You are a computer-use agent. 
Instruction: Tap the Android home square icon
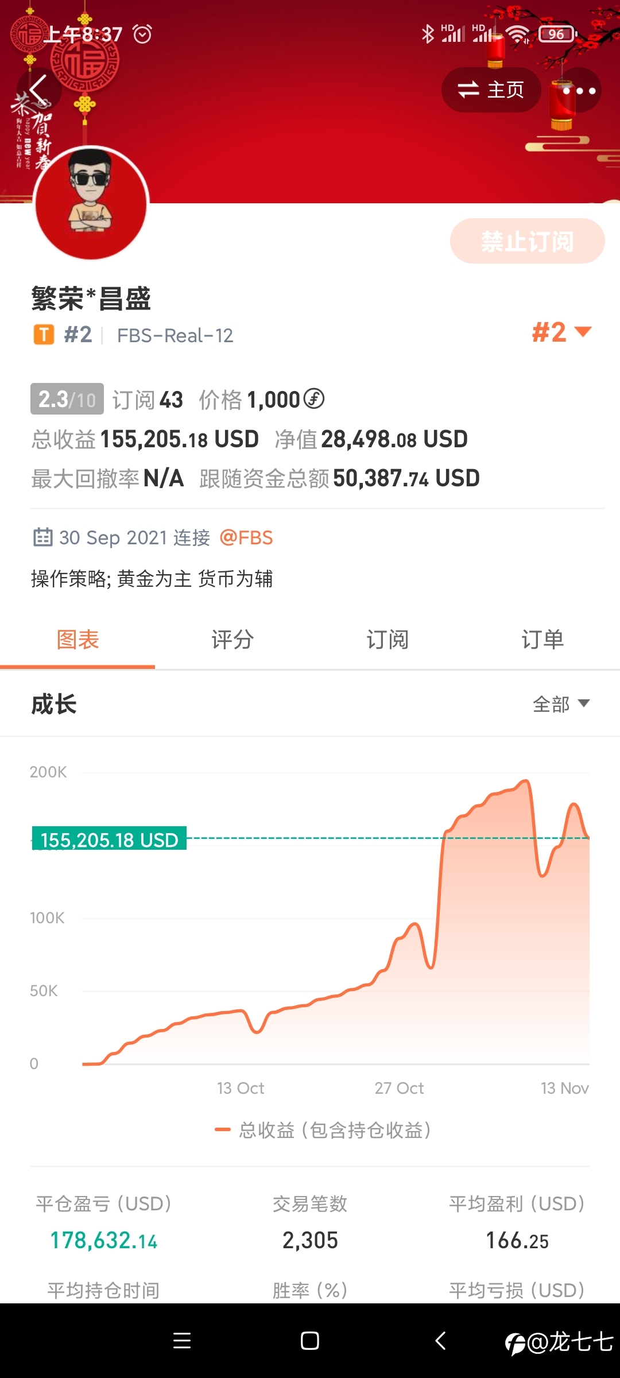click(x=310, y=1341)
